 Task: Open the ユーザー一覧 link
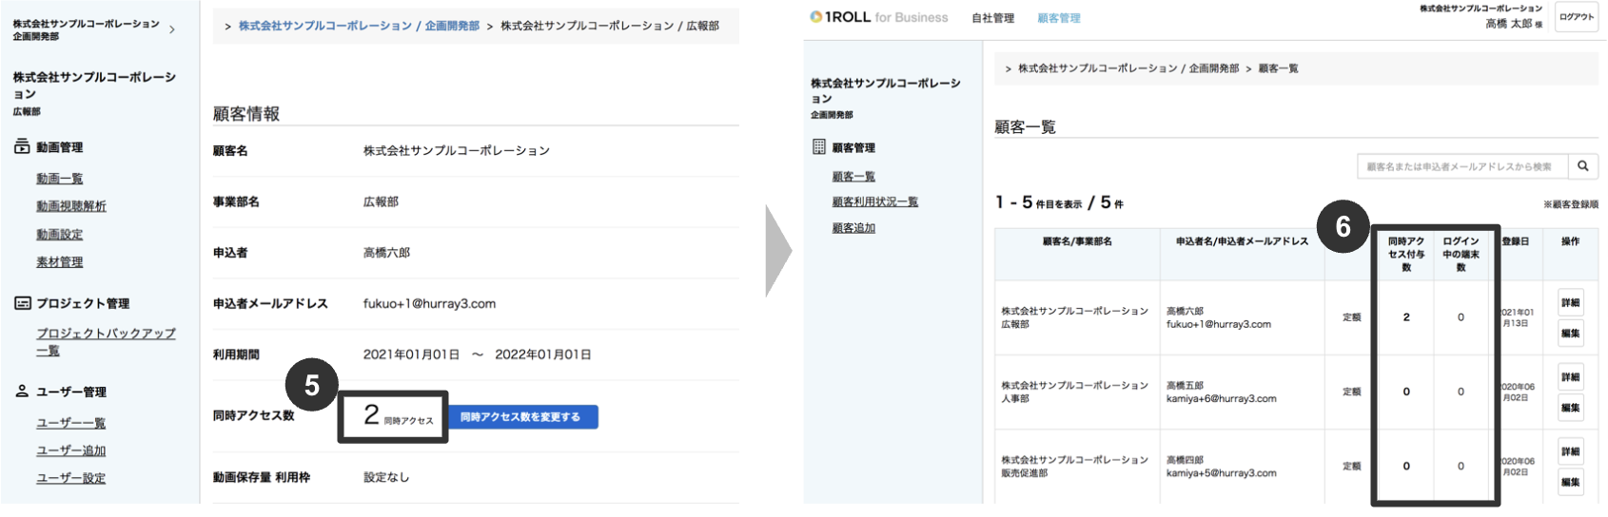click(x=71, y=423)
